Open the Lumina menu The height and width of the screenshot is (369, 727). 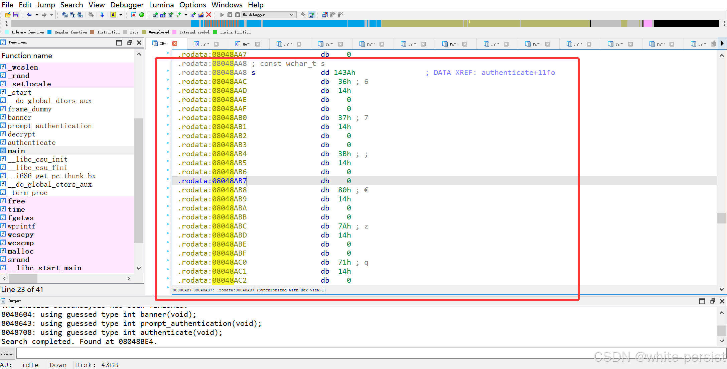pos(161,5)
